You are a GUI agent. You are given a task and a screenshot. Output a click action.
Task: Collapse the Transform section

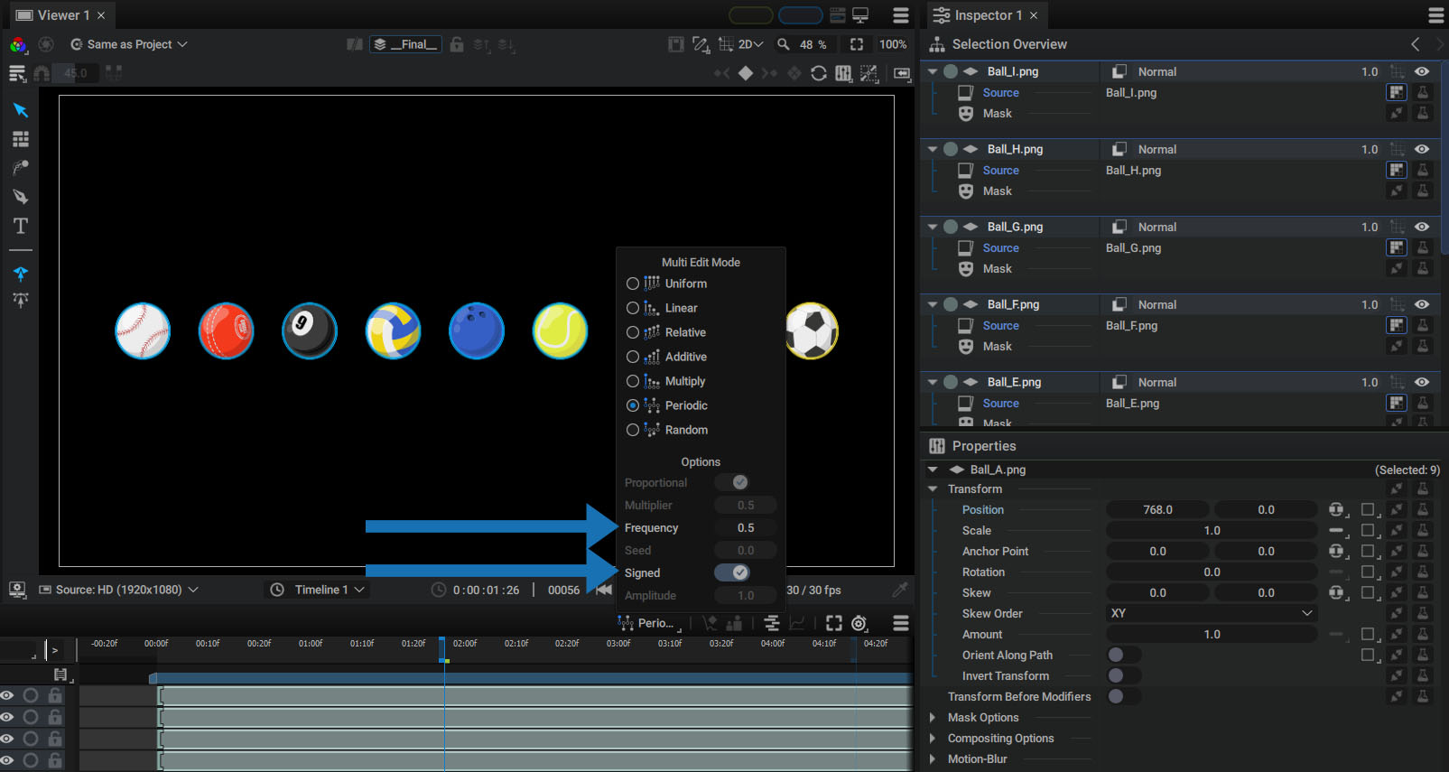(933, 488)
